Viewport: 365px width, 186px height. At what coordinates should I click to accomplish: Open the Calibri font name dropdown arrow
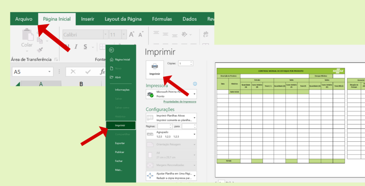pyautogui.click(x=106, y=35)
